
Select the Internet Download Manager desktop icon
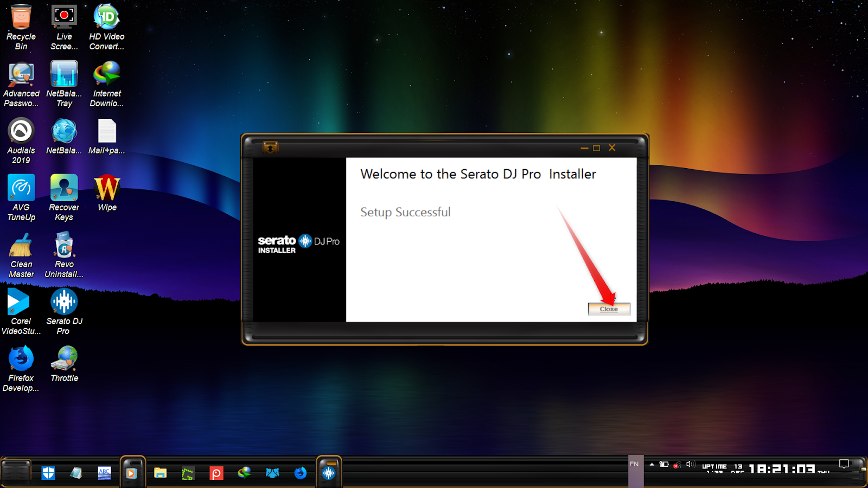click(107, 84)
